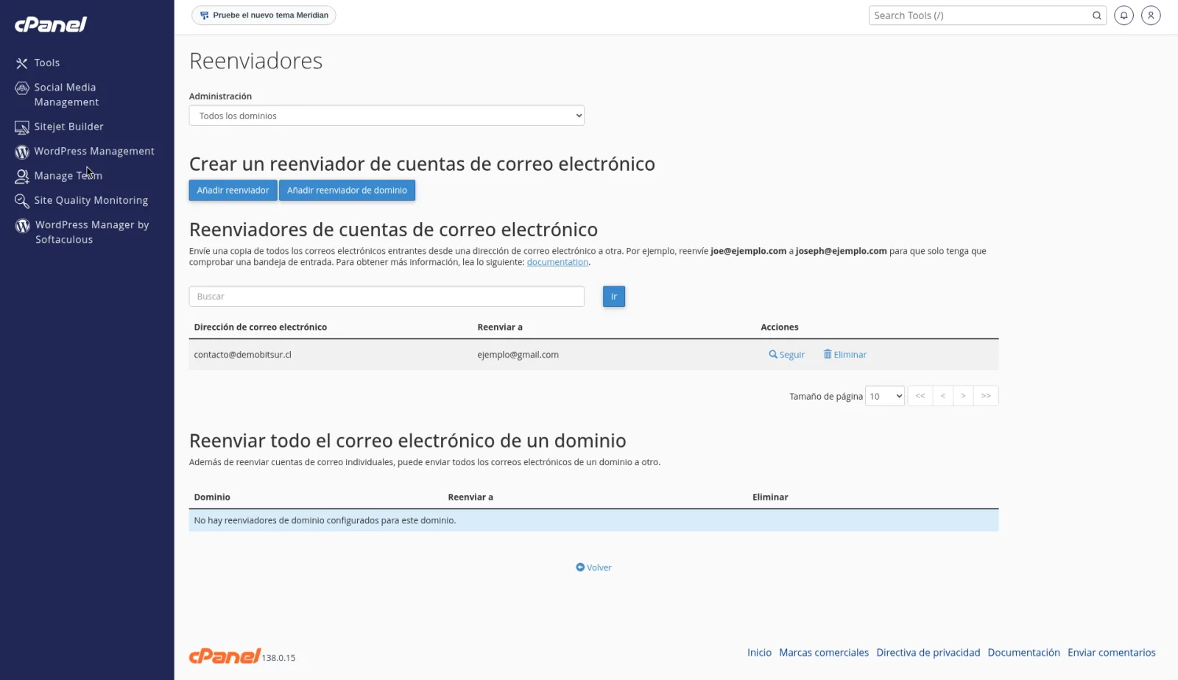Click the Seguir magnifier icon

tap(773, 354)
